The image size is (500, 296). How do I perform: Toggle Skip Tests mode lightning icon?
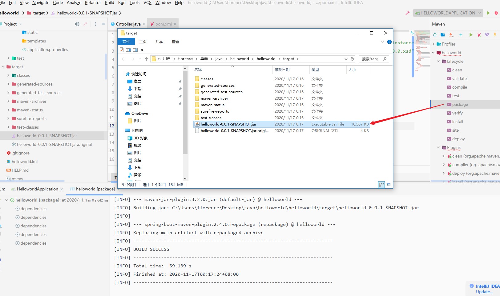pyautogui.click(x=495, y=35)
